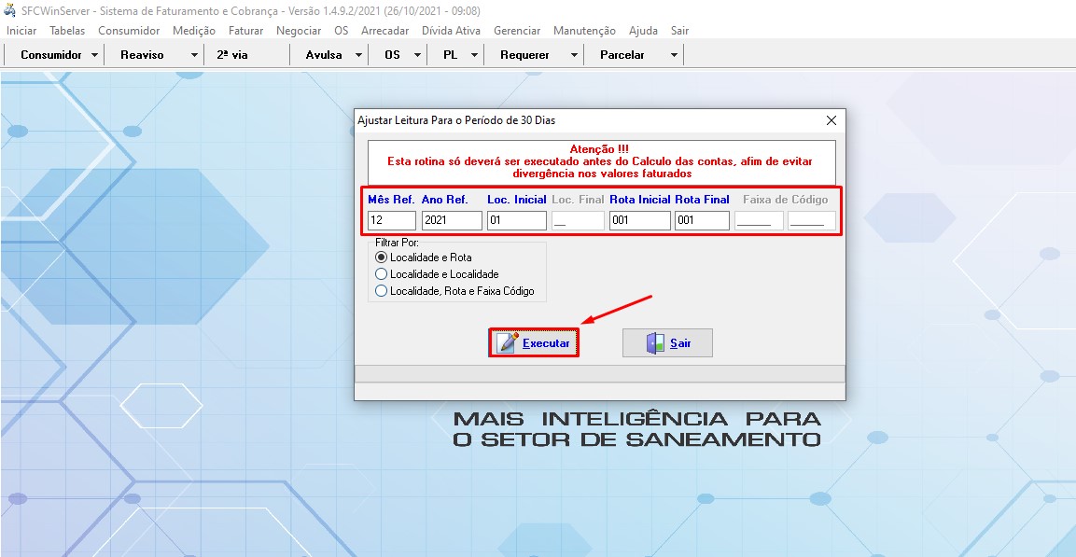Expand the Parcelar dropdown arrow
The image size is (1076, 557).
point(674,55)
